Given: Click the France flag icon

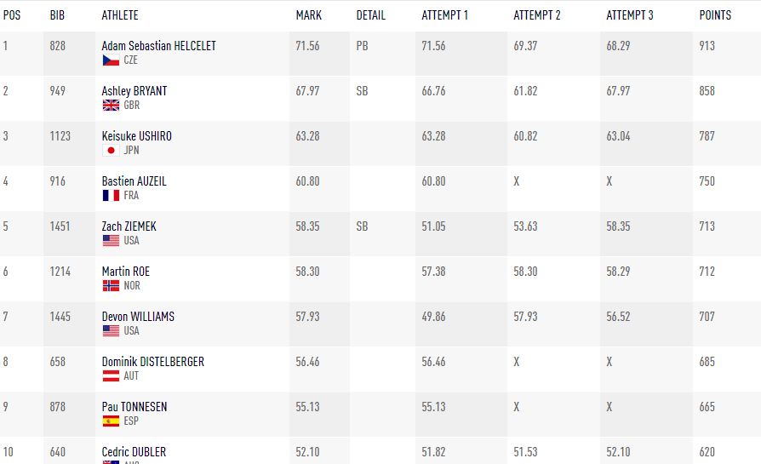Looking at the screenshot, I should pyautogui.click(x=110, y=196).
